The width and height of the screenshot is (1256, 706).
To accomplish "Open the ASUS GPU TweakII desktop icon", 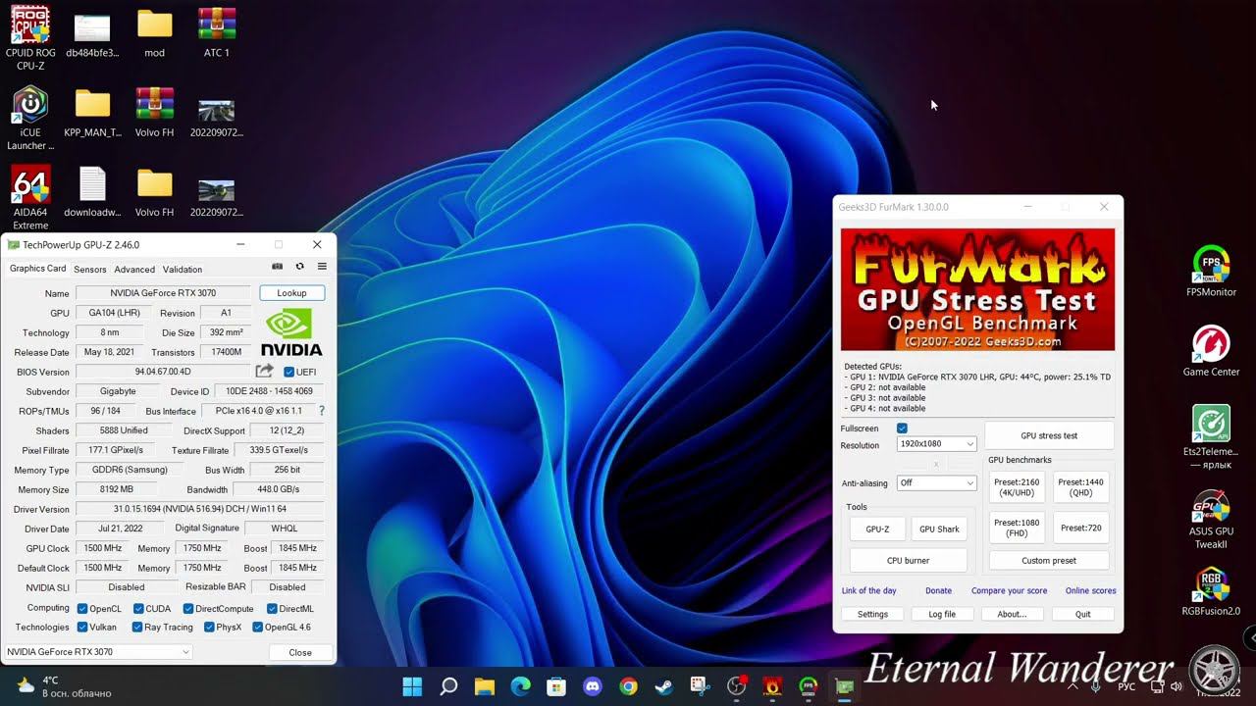I will [x=1211, y=517].
